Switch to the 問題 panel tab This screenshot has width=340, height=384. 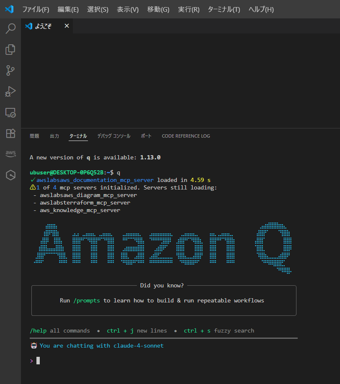click(34, 136)
